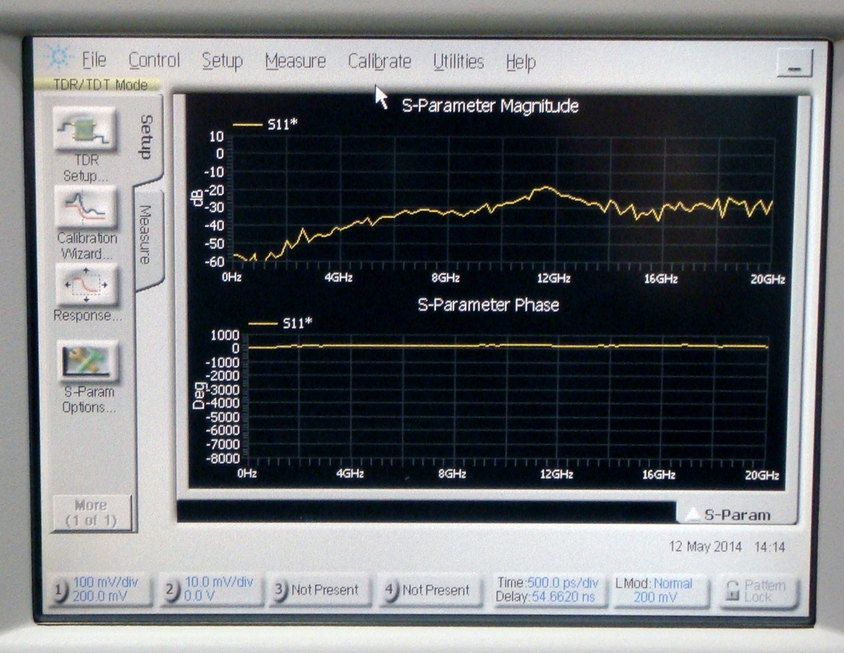Viewport: 844px width, 653px height.
Task: Click the S11* legend in Phase plot
Action: click(280, 323)
